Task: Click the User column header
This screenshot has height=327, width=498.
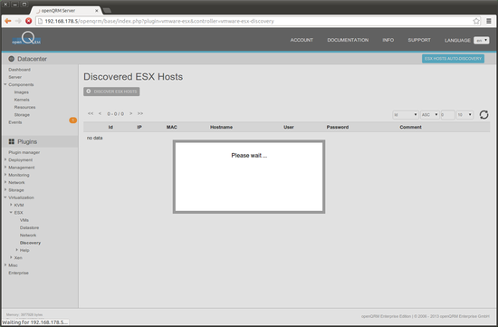Action: coord(289,127)
